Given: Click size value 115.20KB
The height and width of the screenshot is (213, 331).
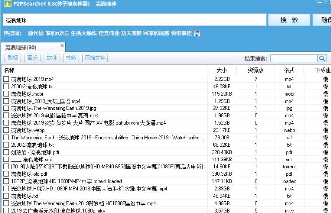Looking at the screenshot, I should click(222, 94).
